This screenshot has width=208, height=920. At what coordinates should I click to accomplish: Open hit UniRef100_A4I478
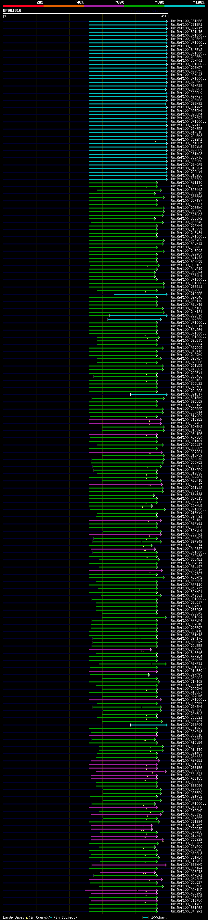[x=187, y=258]
